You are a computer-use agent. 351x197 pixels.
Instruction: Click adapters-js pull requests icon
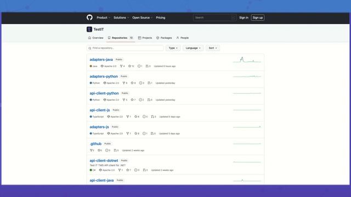pos(152,134)
